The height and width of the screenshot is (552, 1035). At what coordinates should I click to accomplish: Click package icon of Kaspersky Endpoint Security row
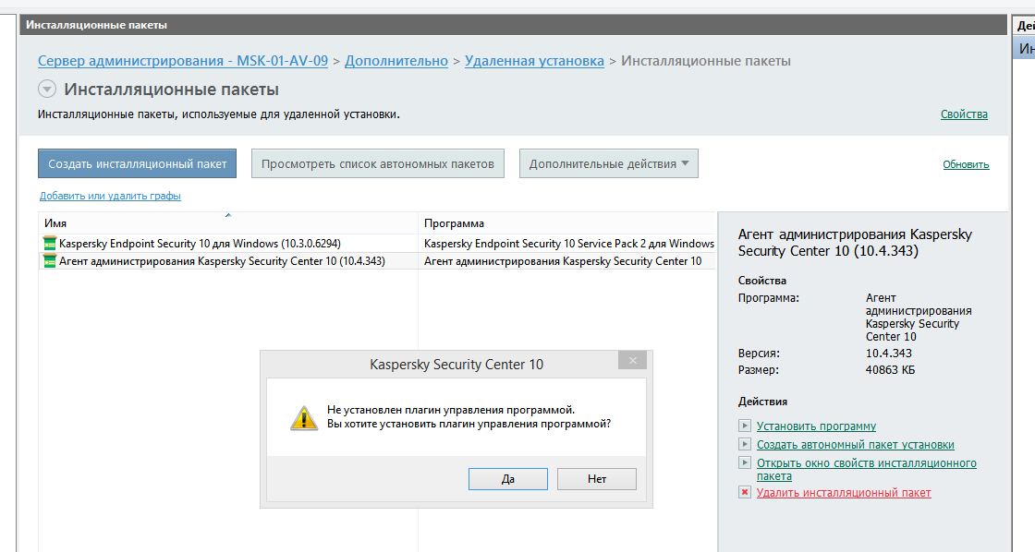coord(50,244)
